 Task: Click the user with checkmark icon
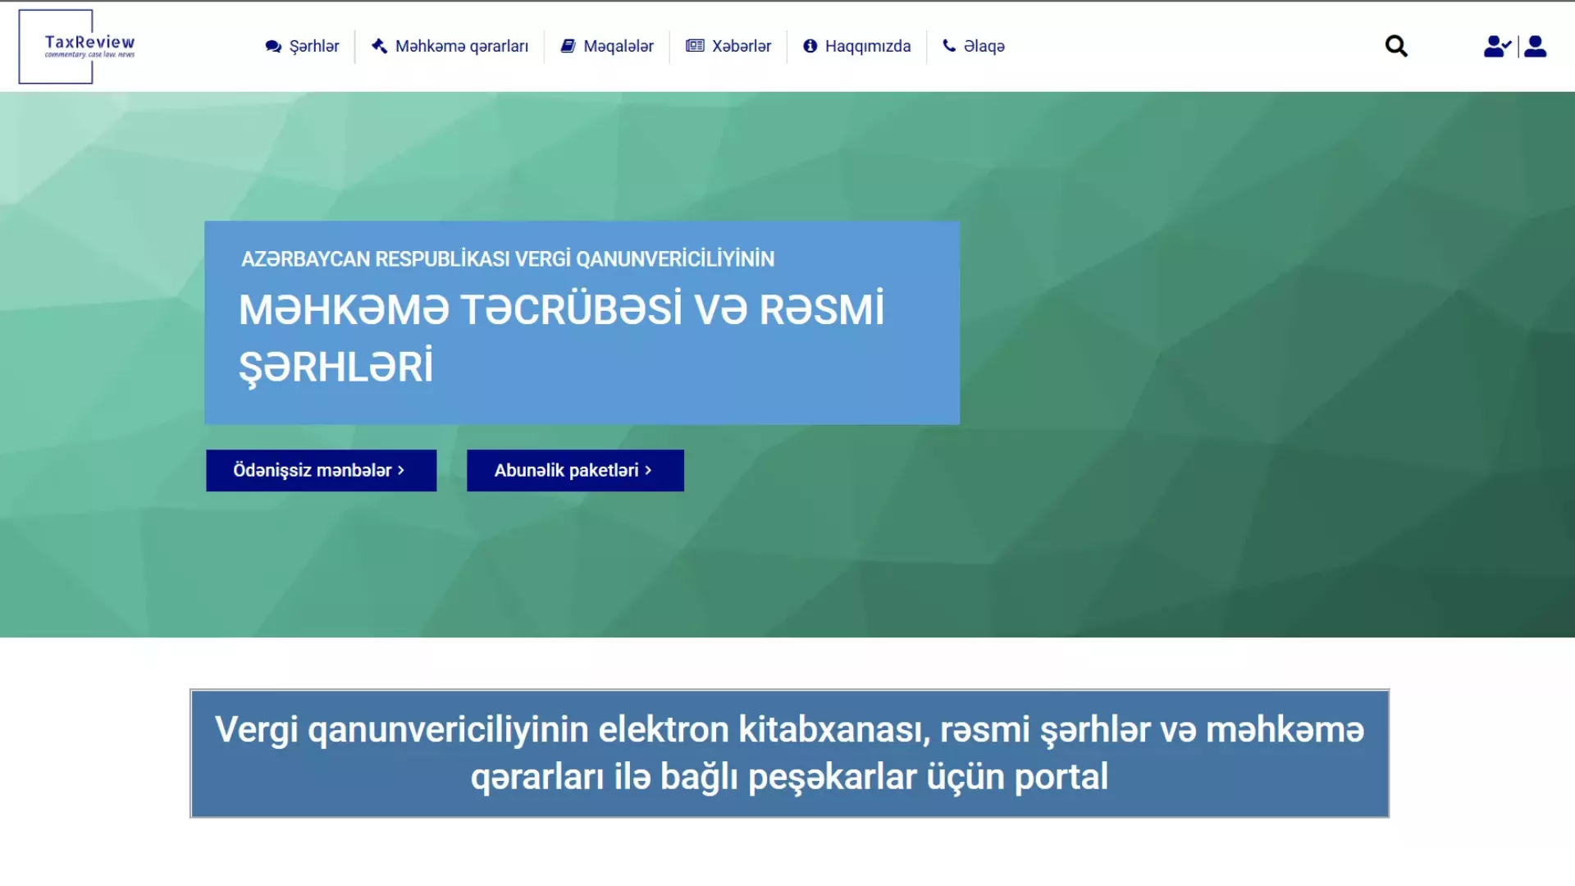point(1496,46)
